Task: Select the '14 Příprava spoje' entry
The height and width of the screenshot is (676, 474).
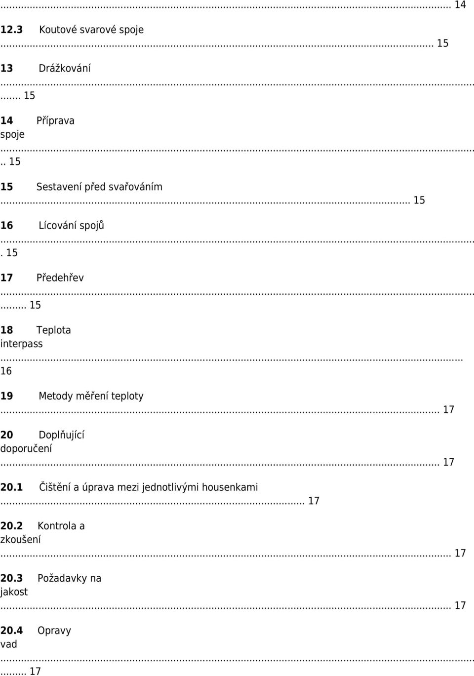Action: point(38,127)
